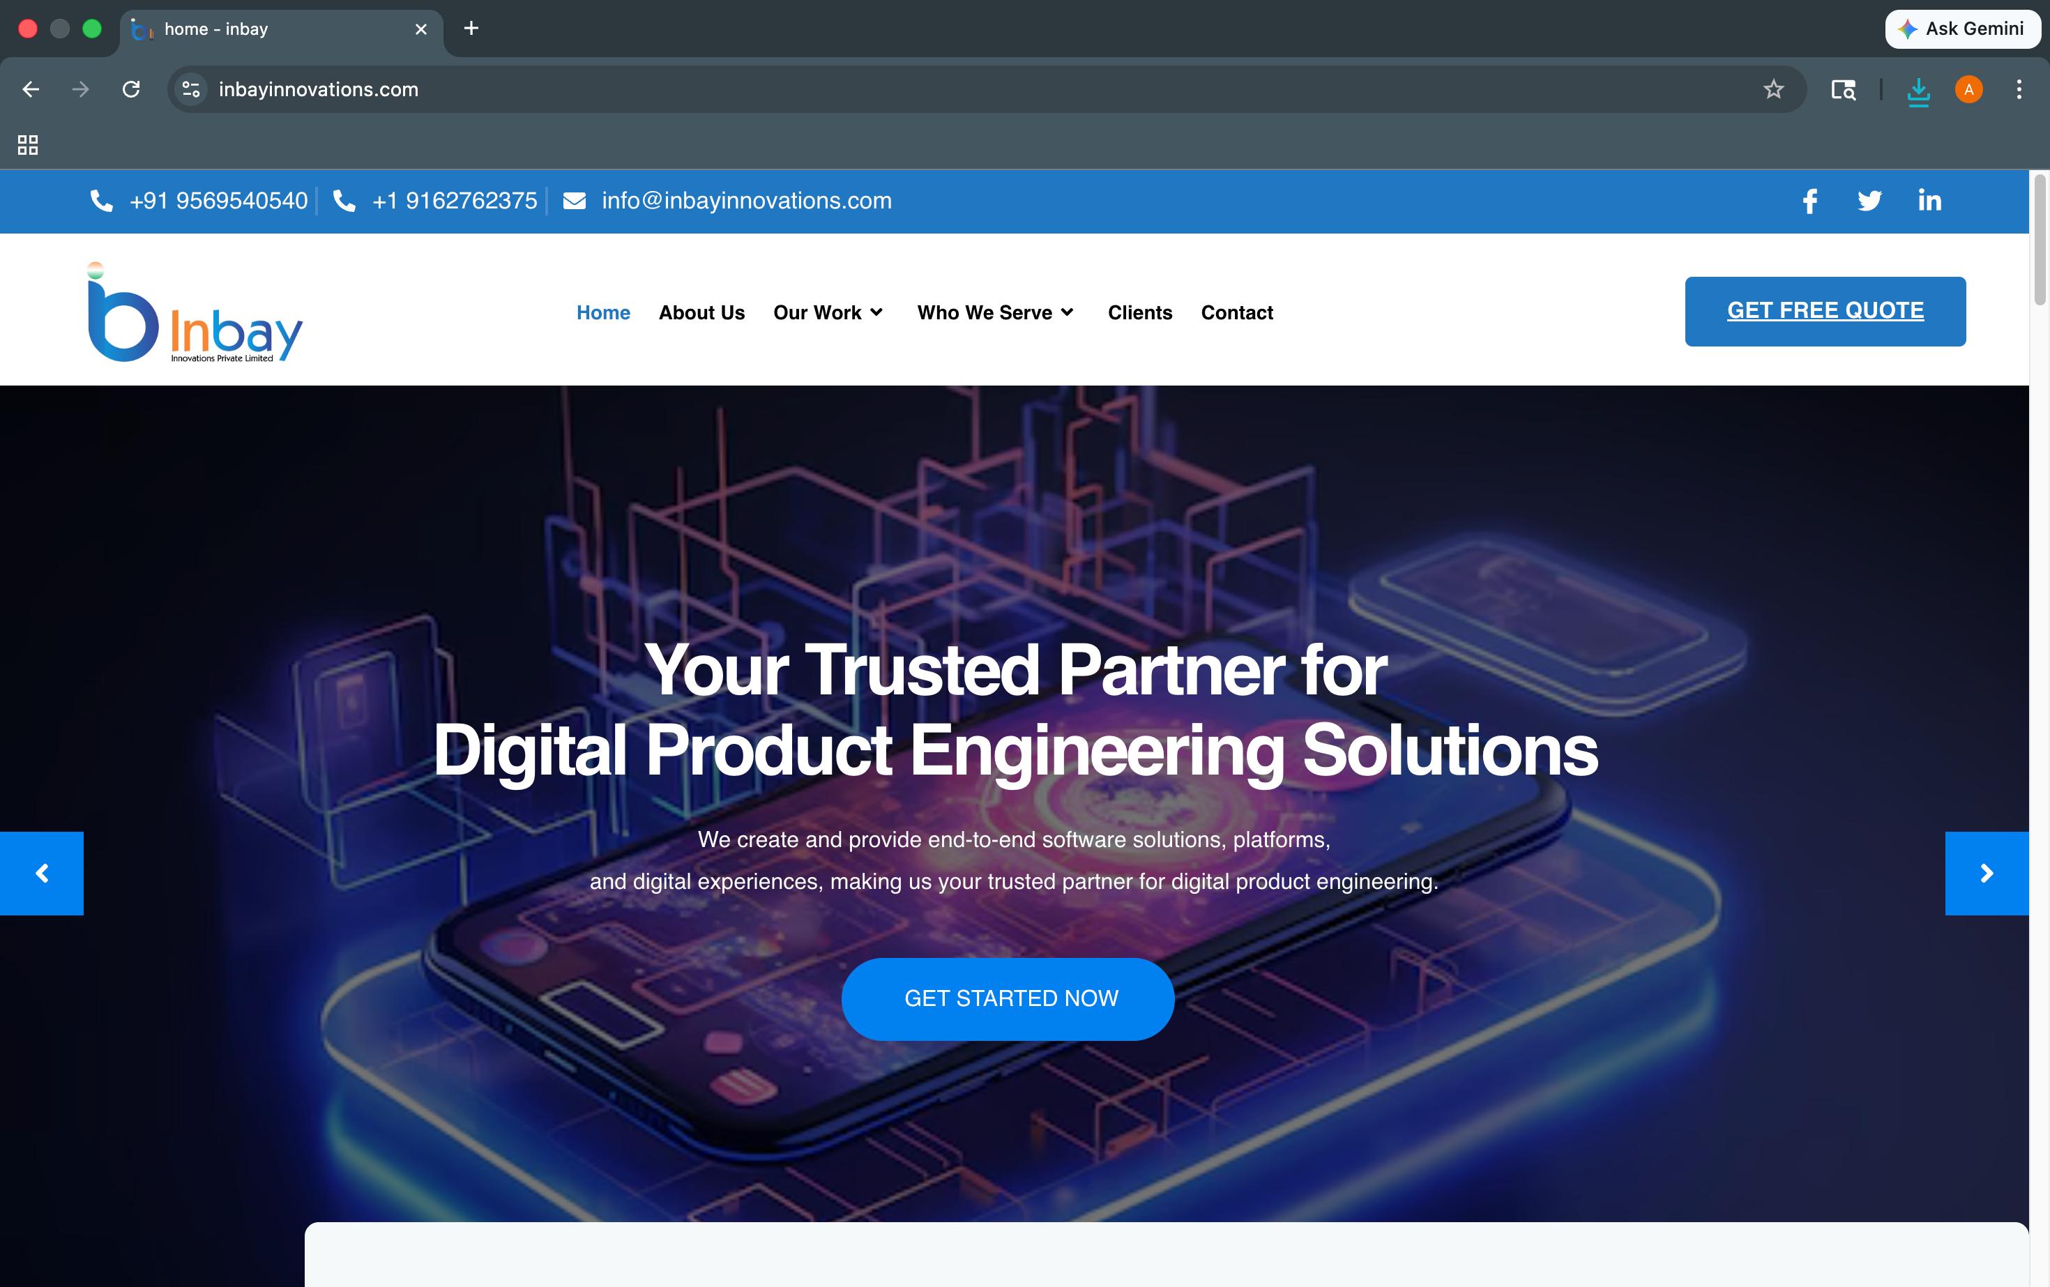Click phone icon before +1 9162762375
The image size is (2050, 1287).
pyautogui.click(x=344, y=201)
